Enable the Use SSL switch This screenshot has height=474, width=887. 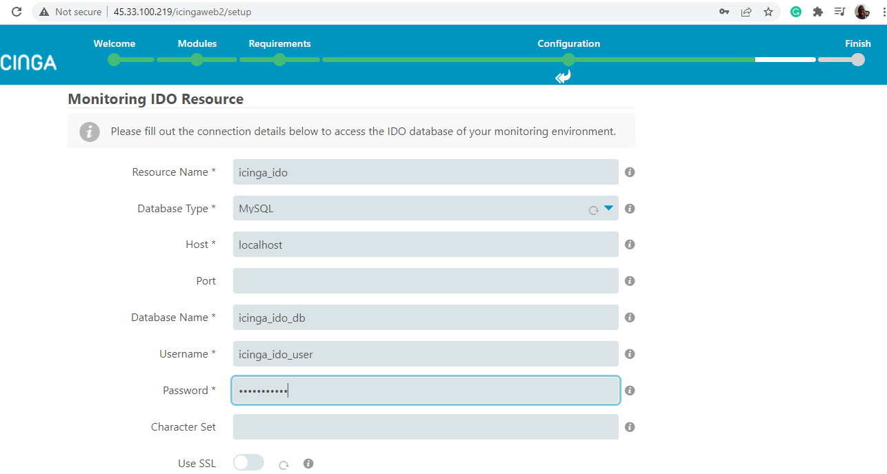[x=248, y=462]
